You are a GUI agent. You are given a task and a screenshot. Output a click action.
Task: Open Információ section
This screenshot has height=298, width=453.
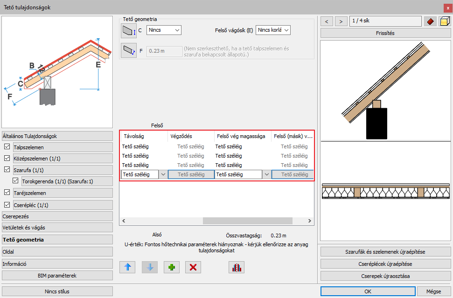57,264
